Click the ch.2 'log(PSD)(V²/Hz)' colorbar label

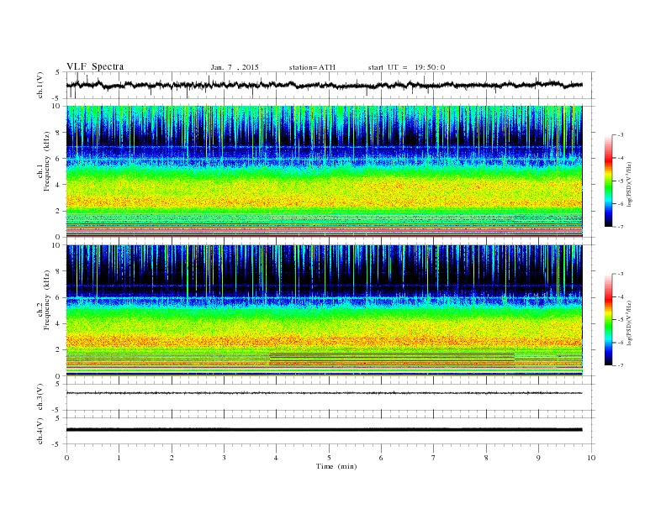630,323
